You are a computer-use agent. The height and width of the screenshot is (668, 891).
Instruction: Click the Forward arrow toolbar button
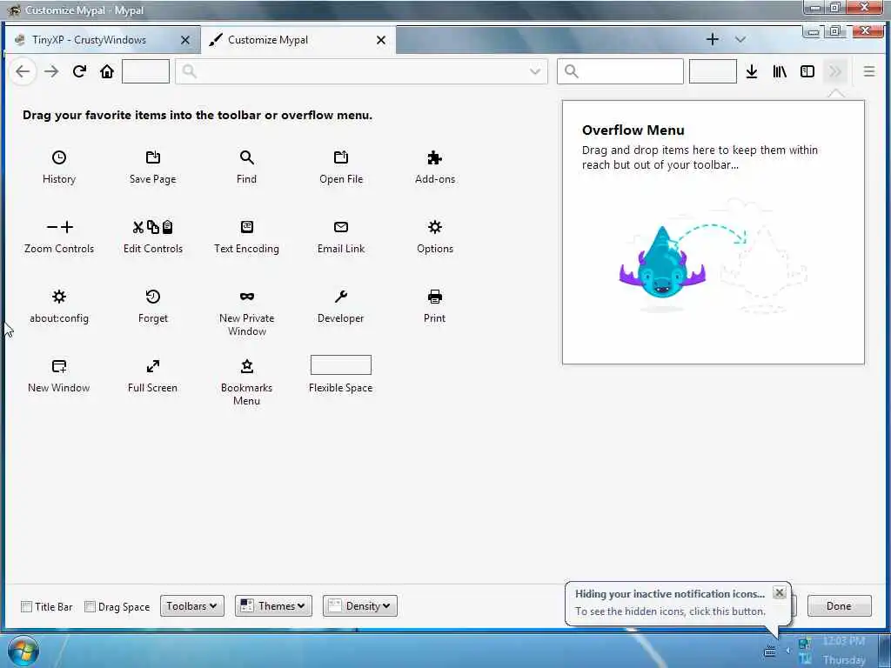[51, 71]
